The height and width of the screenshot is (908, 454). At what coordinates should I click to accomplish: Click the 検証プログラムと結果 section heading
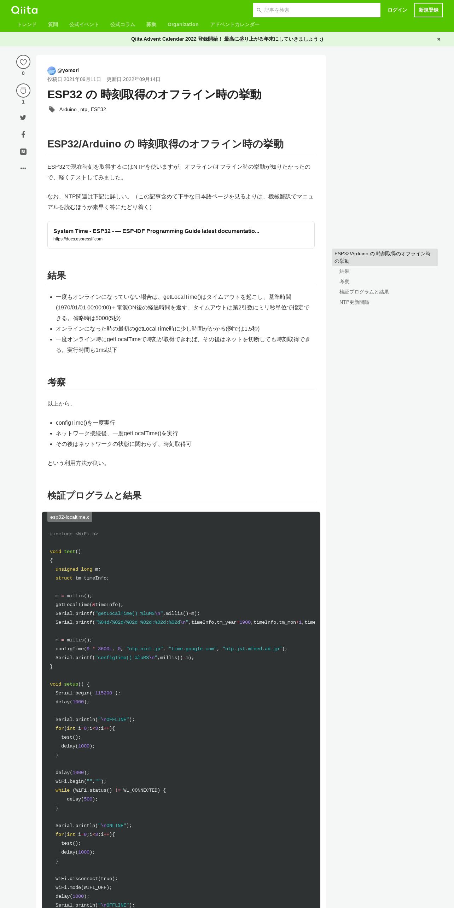(x=94, y=495)
